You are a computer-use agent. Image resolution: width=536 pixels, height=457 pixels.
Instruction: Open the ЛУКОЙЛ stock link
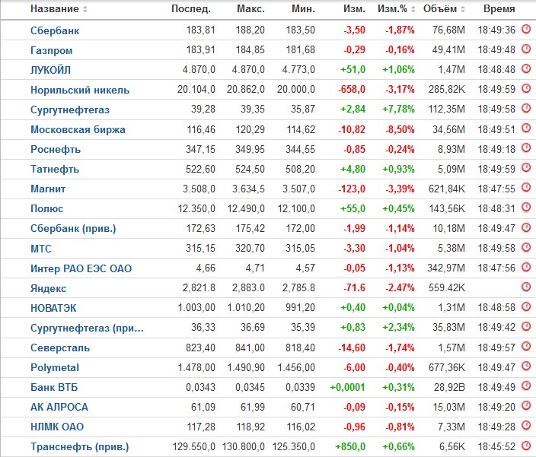50,70
